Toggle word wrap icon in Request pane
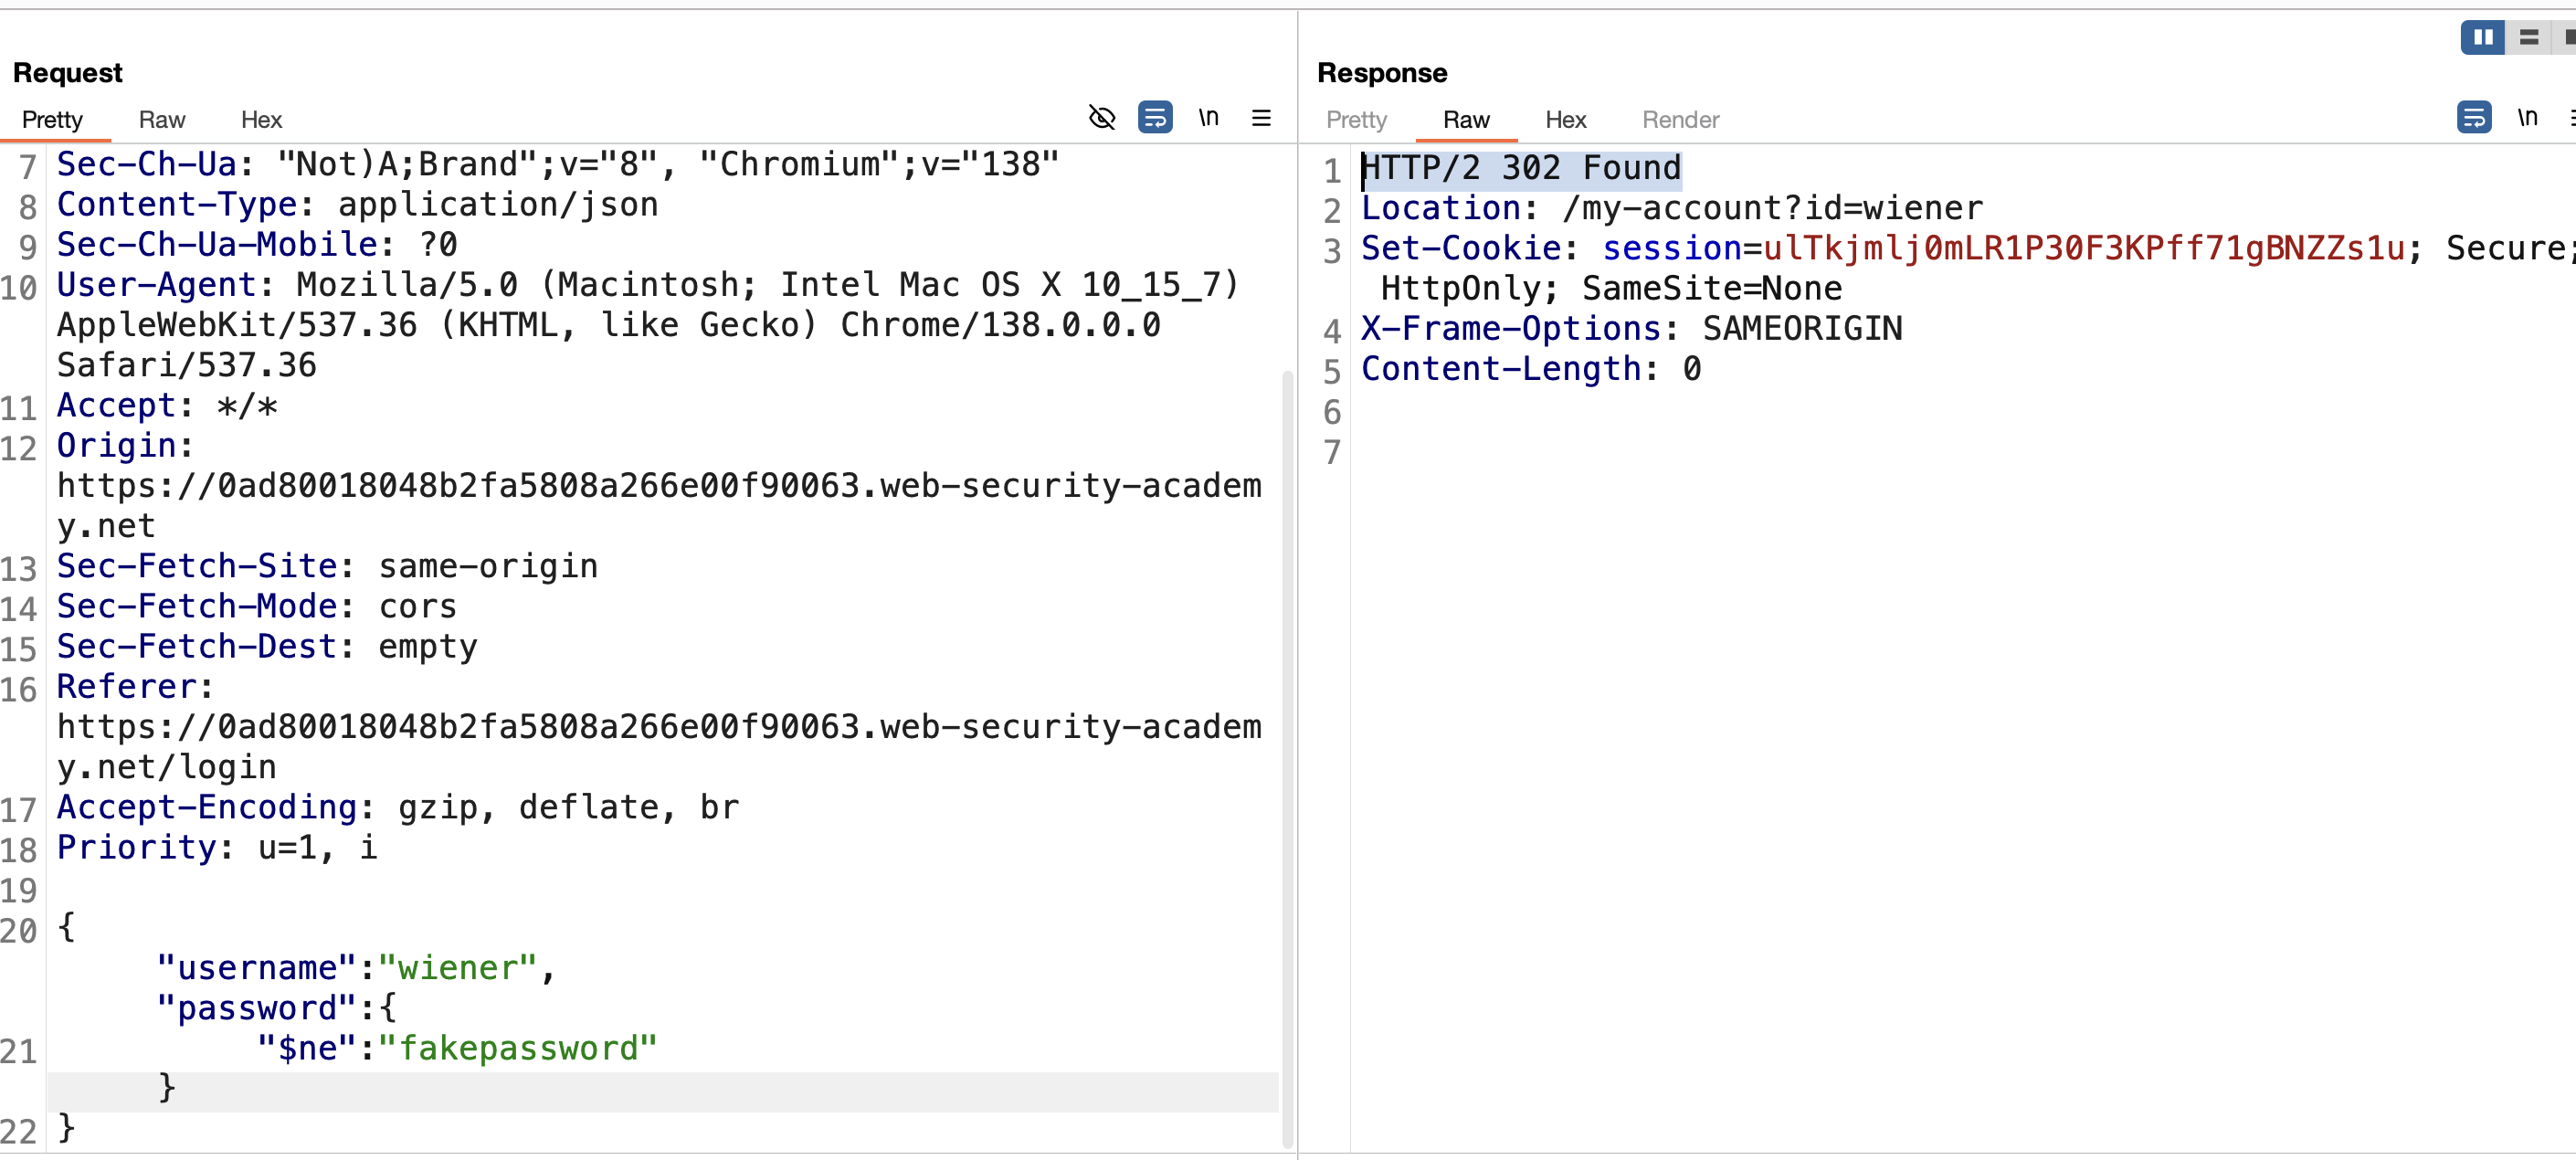2576x1160 pixels. [1155, 118]
